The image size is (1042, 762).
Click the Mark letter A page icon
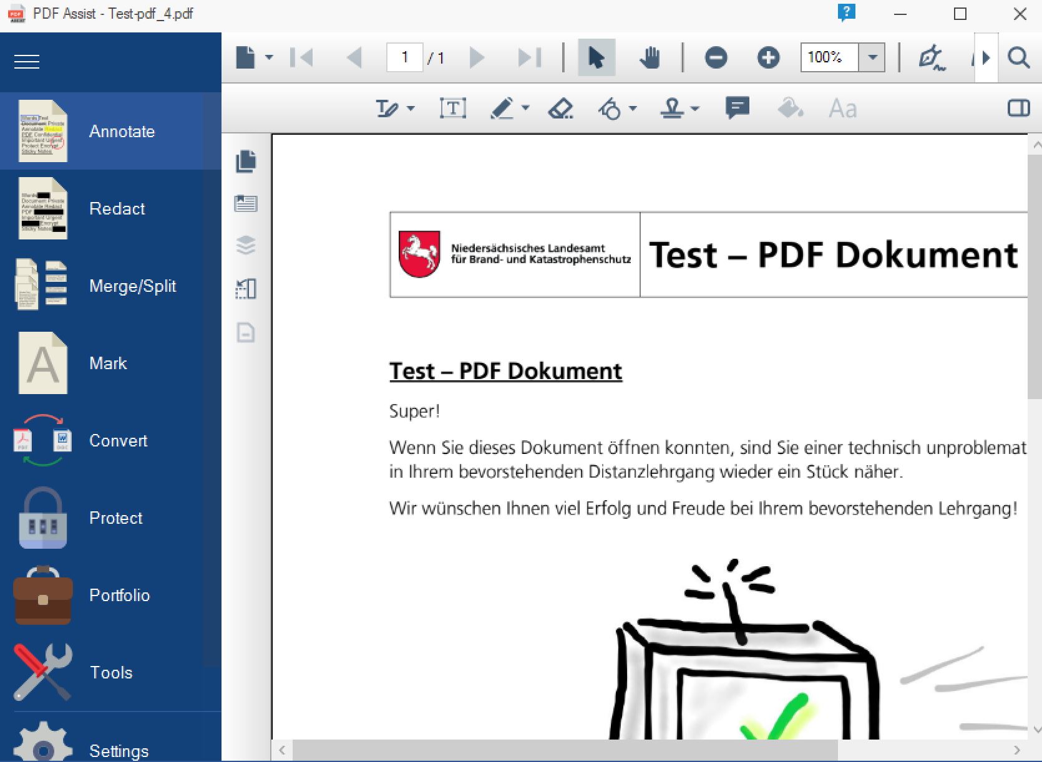tap(42, 363)
